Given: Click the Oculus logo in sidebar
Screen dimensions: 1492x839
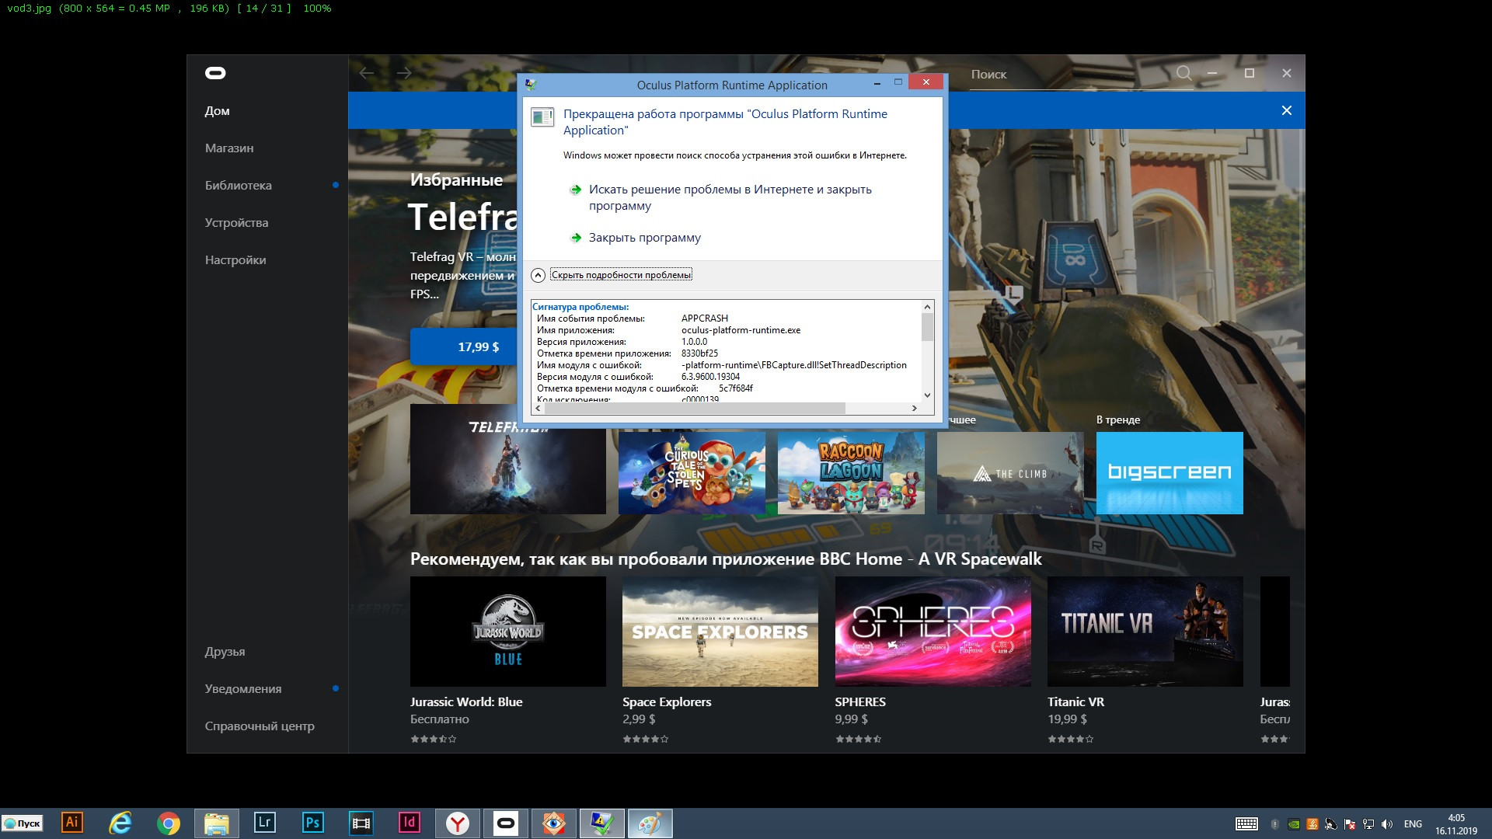Looking at the screenshot, I should click(215, 73).
